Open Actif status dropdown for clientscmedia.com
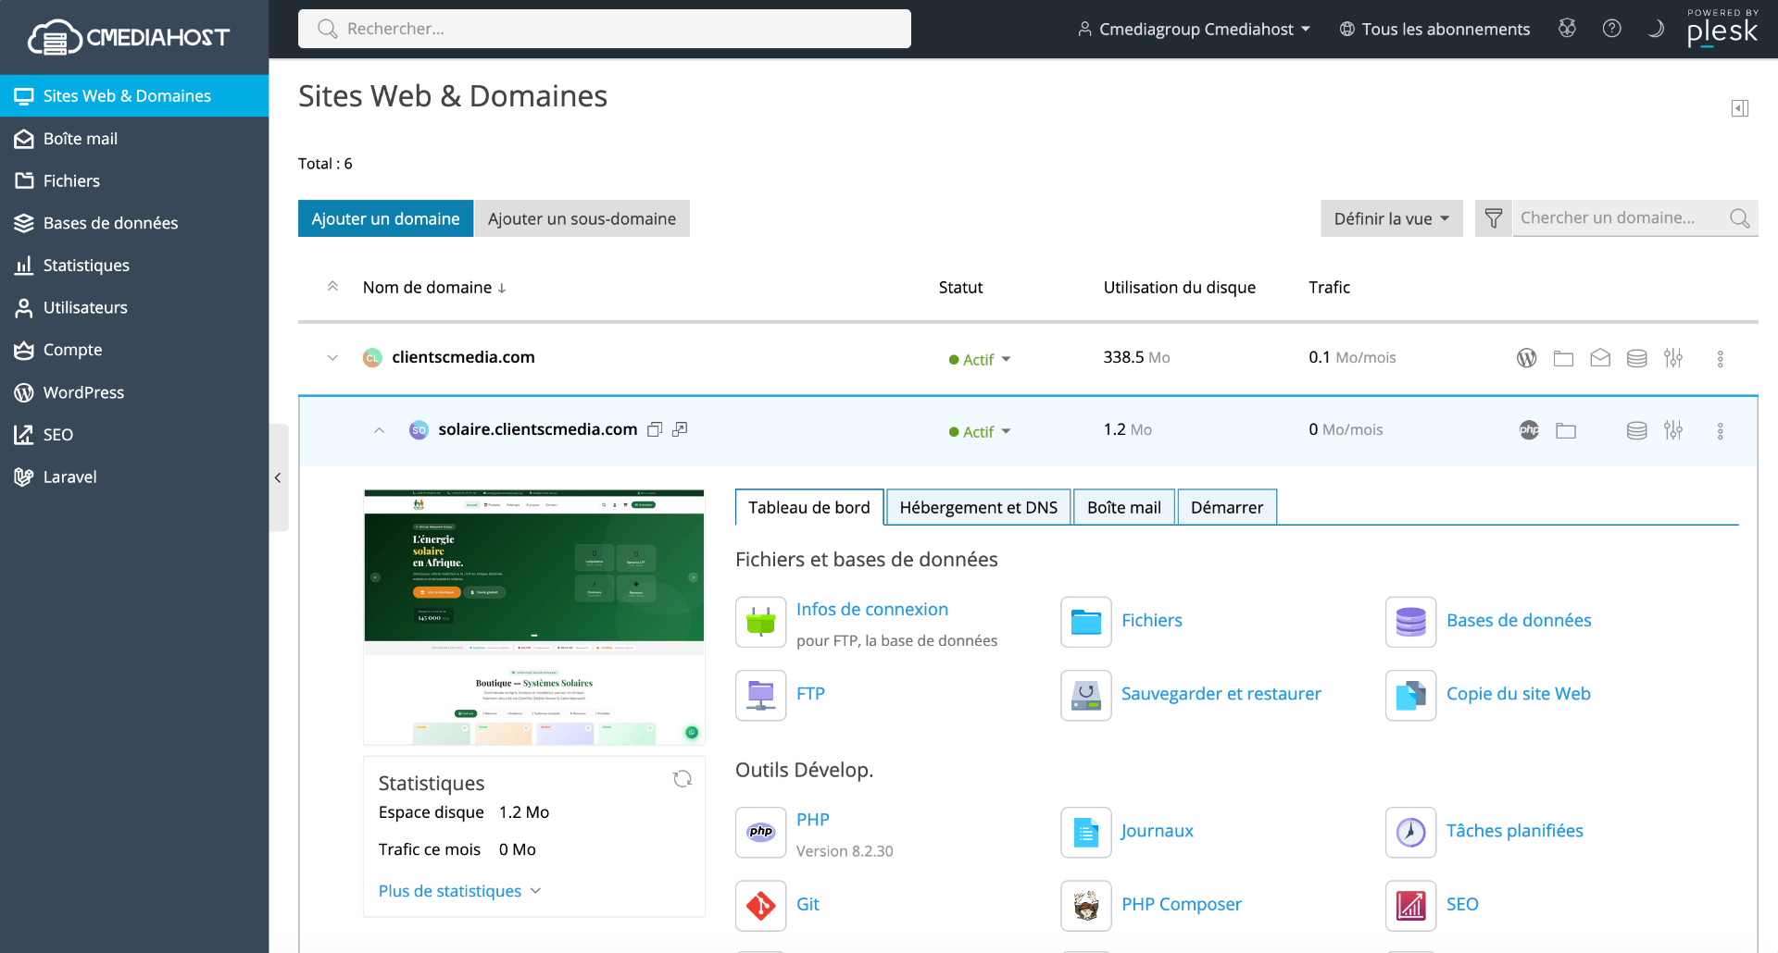The width and height of the screenshot is (1778, 953). tap(980, 359)
